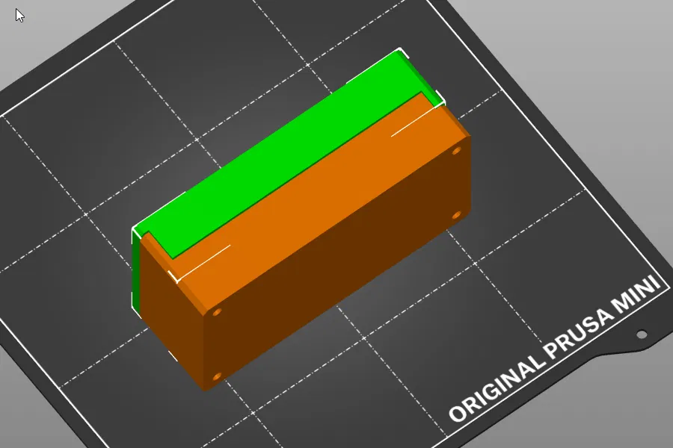
Task: Click the visible green edge left of the box
Action: click(x=138, y=269)
